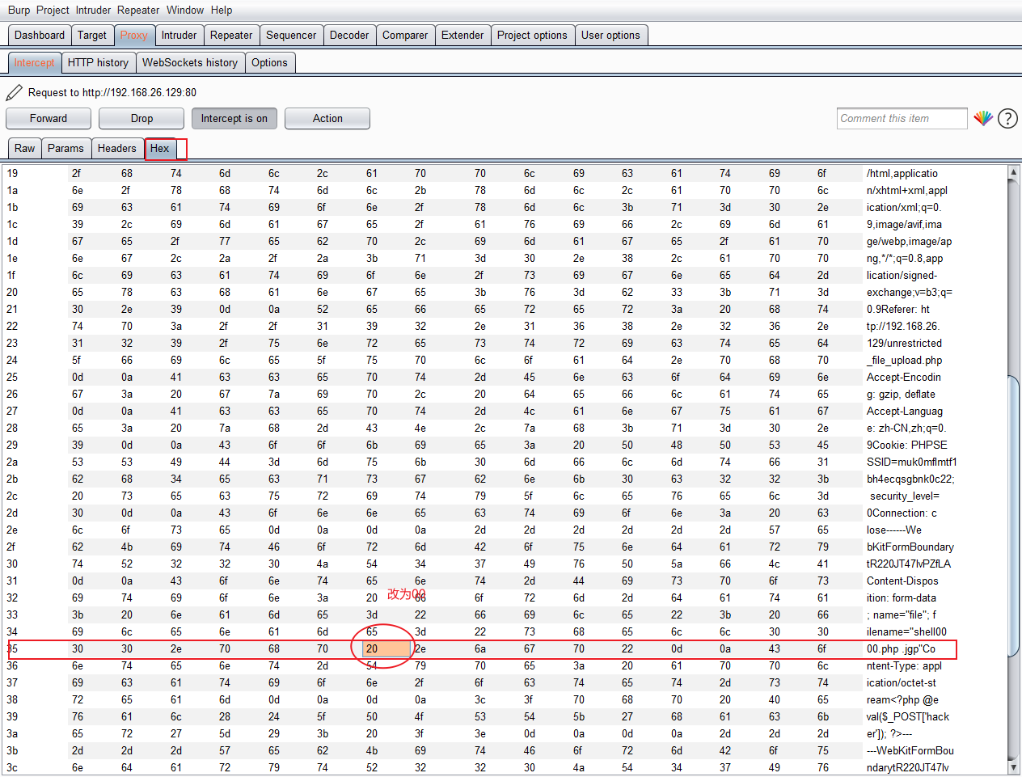Switch to the Intruder tool tab
This screenshot has width=1022, height=777.
179,35
